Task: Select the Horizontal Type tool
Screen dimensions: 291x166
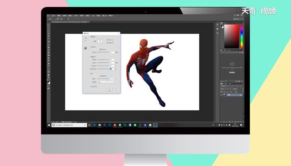Action: 49,66
